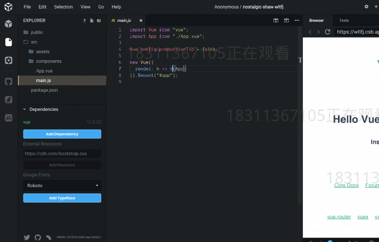This screenshot has width=379, height=242.
Task: Click the new folder icon in the Explorer header
Action: pyautogui.click(x=99, y=21)
